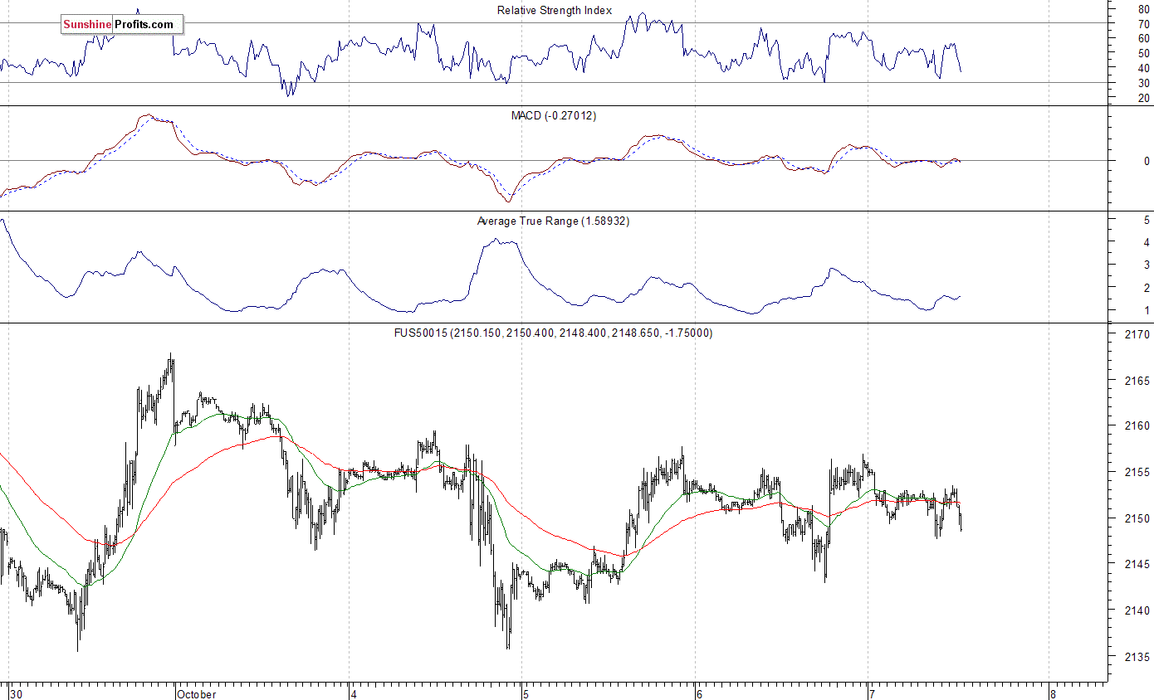Click the 6 date axis label
The height and width of the screenshot is (700, 1154).
point(700,694)
